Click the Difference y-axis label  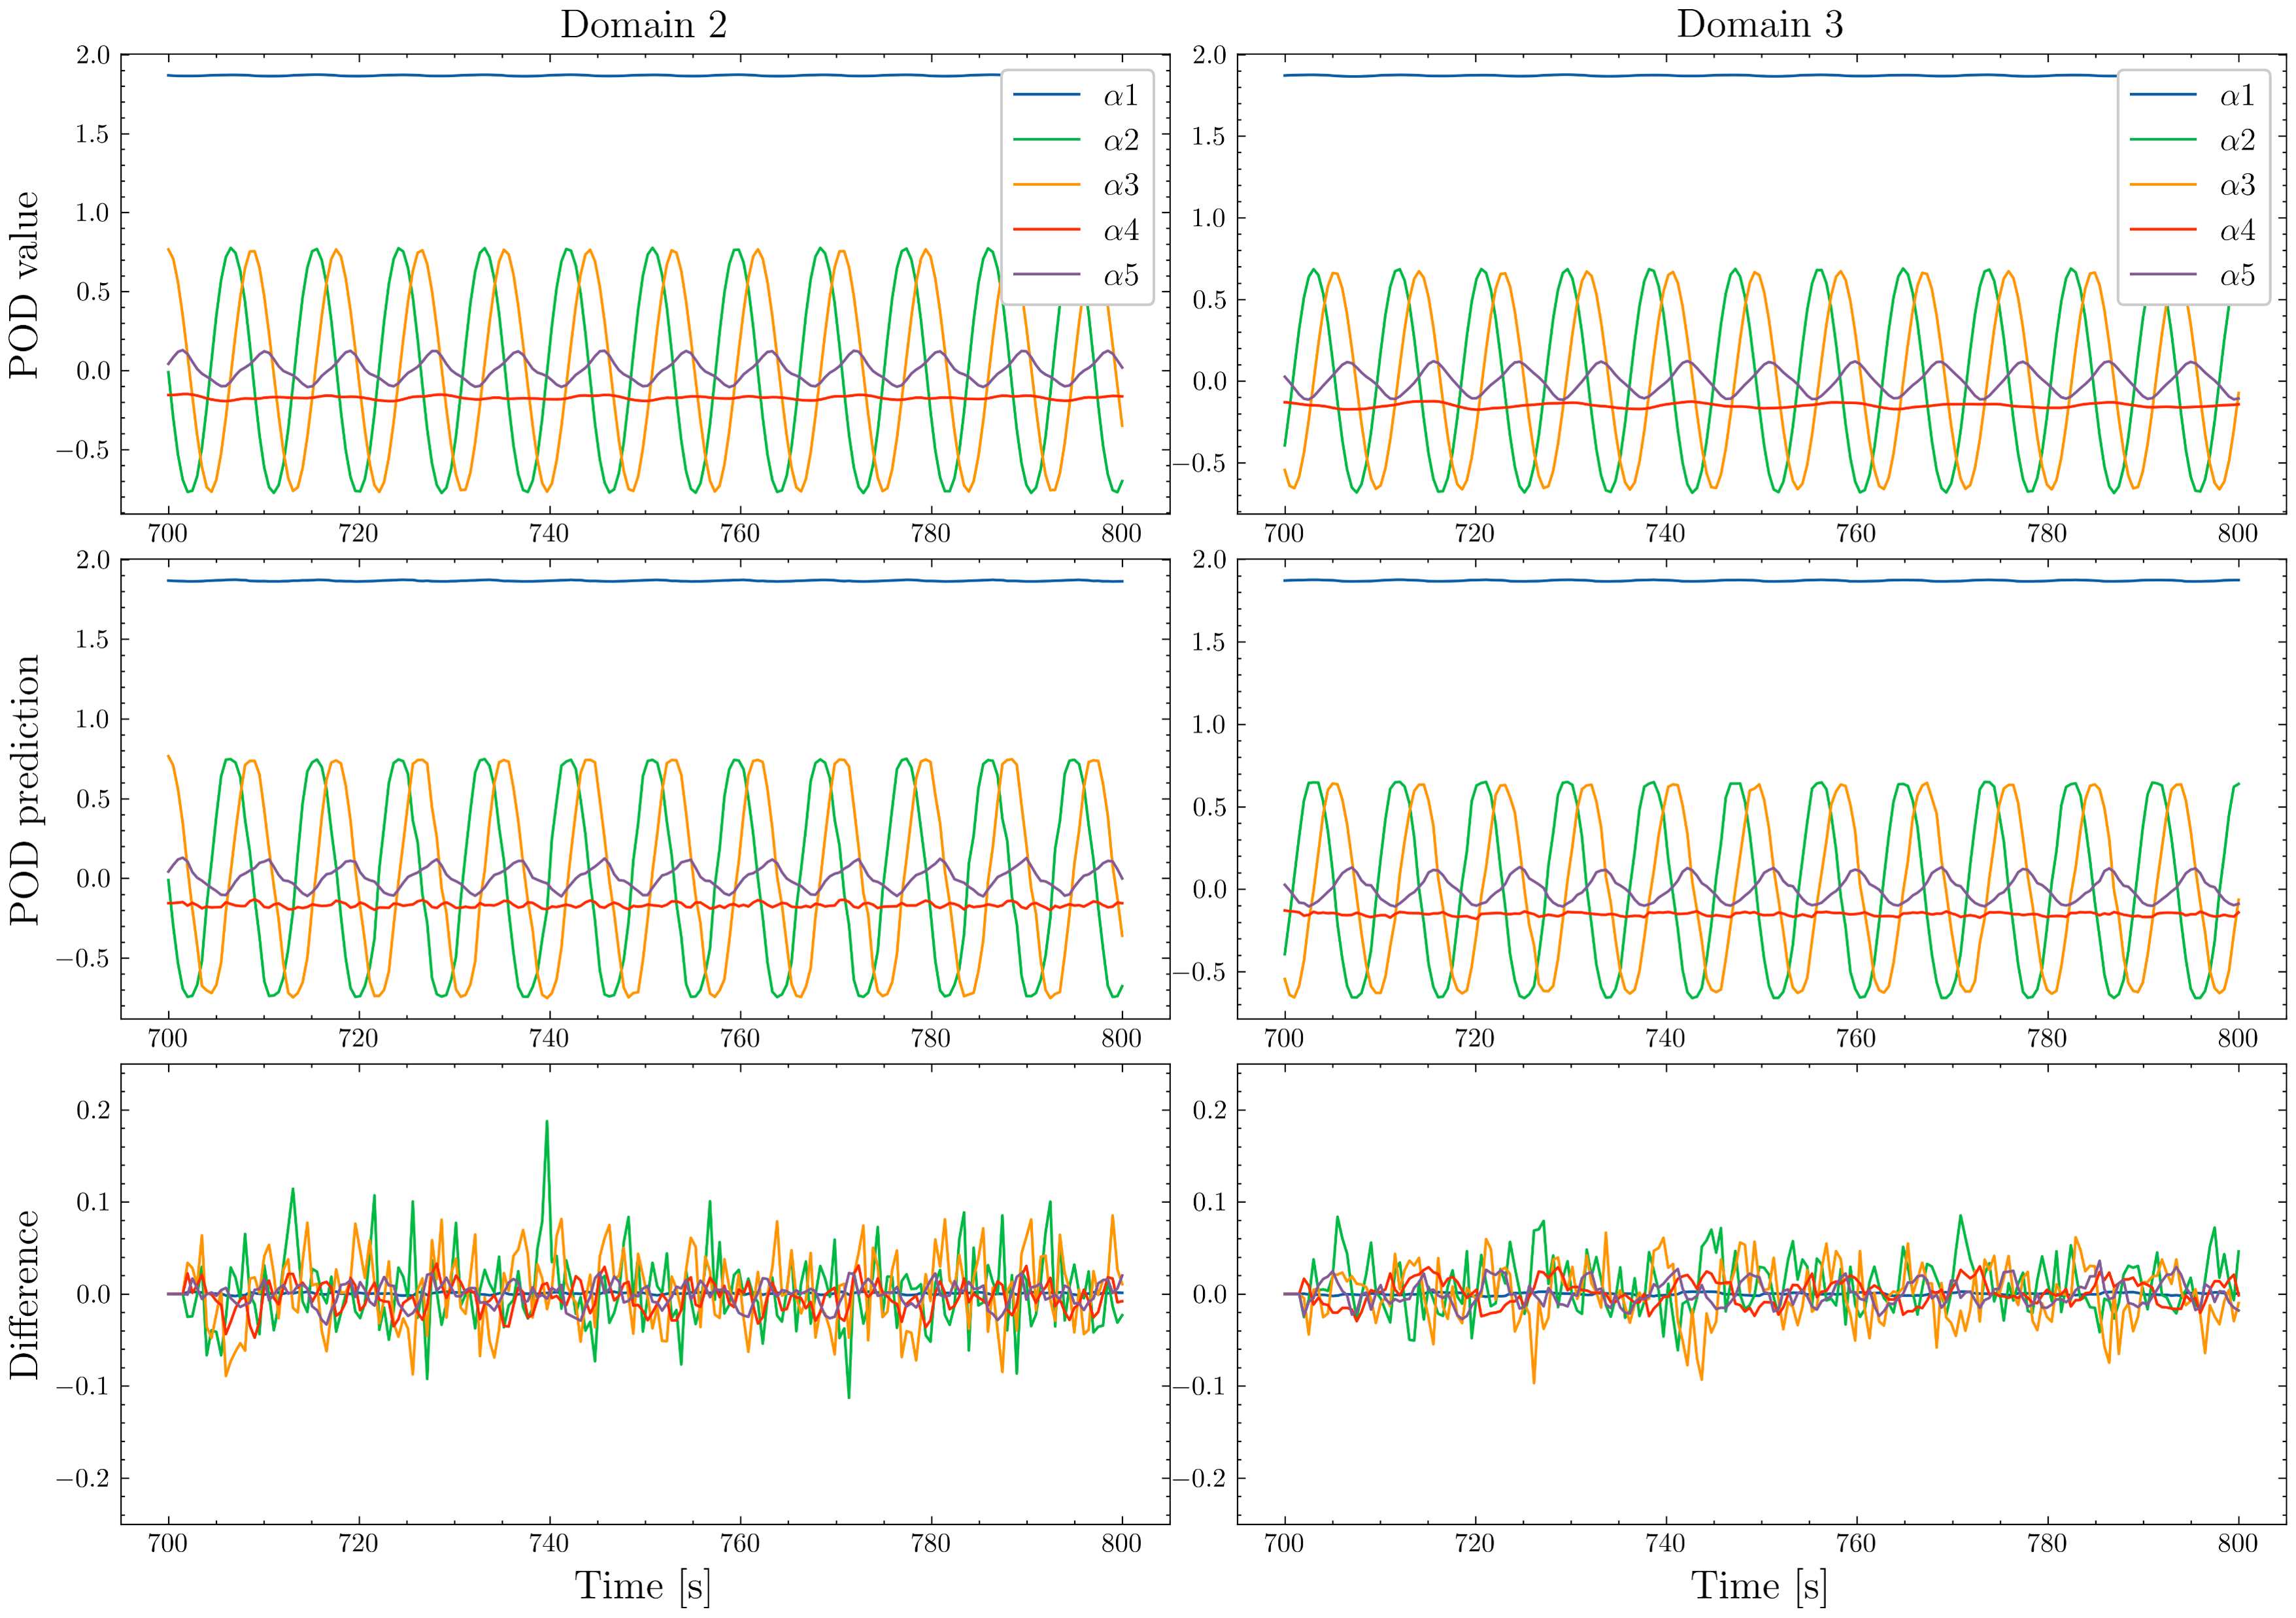[x=24, y=1295]
